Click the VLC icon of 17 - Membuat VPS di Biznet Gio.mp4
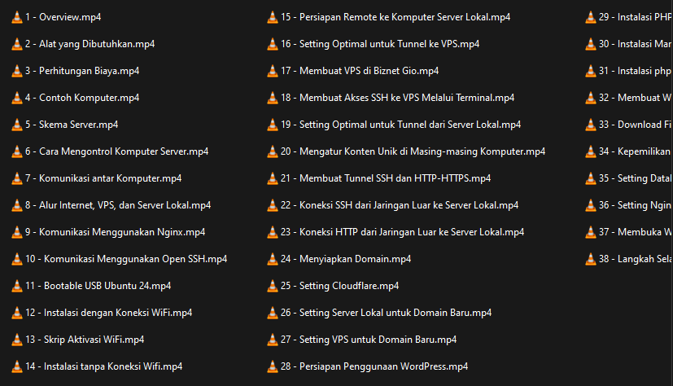Viewport: 673px width, 386px height. click(x=273, y=71)
